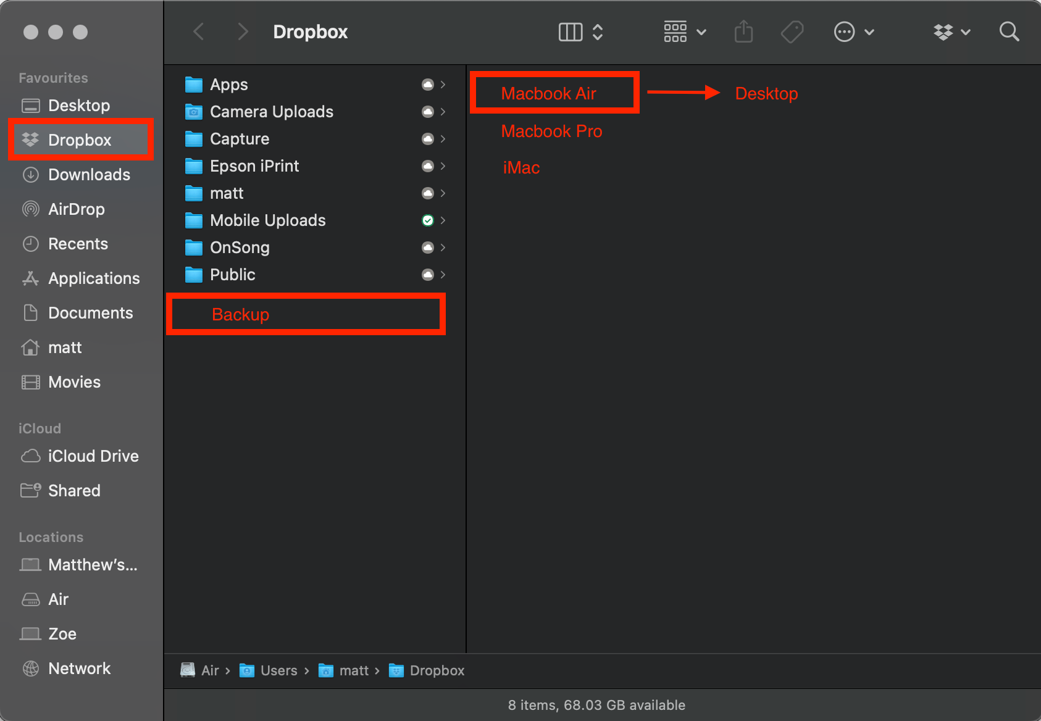Click the '8 items, 68.03 GB available' status text
The width and height of the screenshot is (1041, 721).
[596, 705]
